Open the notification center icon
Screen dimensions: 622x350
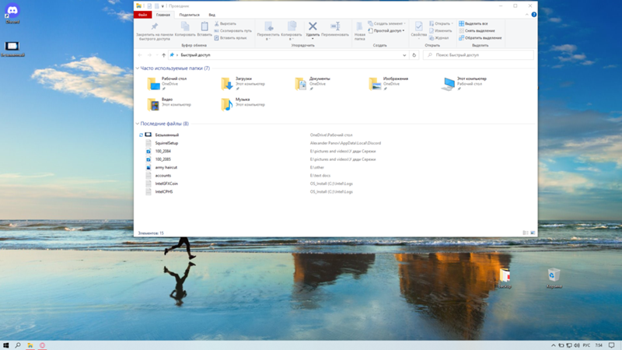click(611, 345)
